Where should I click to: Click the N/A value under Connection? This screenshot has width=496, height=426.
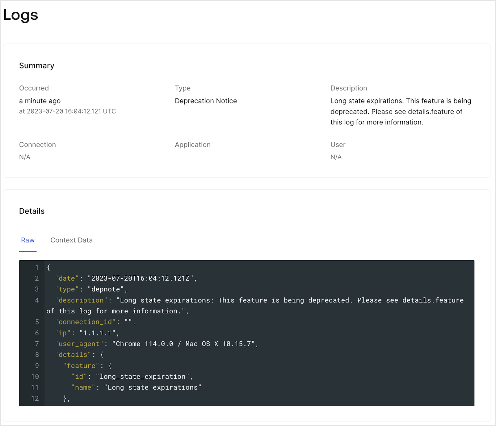[25, 157]
